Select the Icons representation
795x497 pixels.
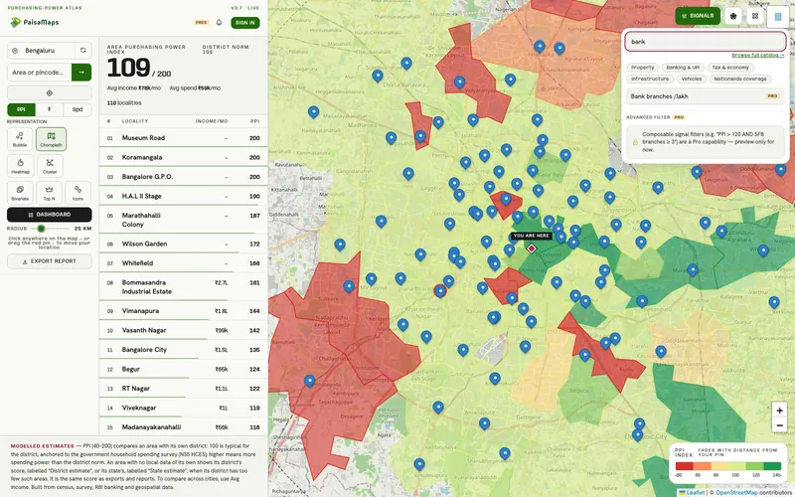[x=78, y=193]
